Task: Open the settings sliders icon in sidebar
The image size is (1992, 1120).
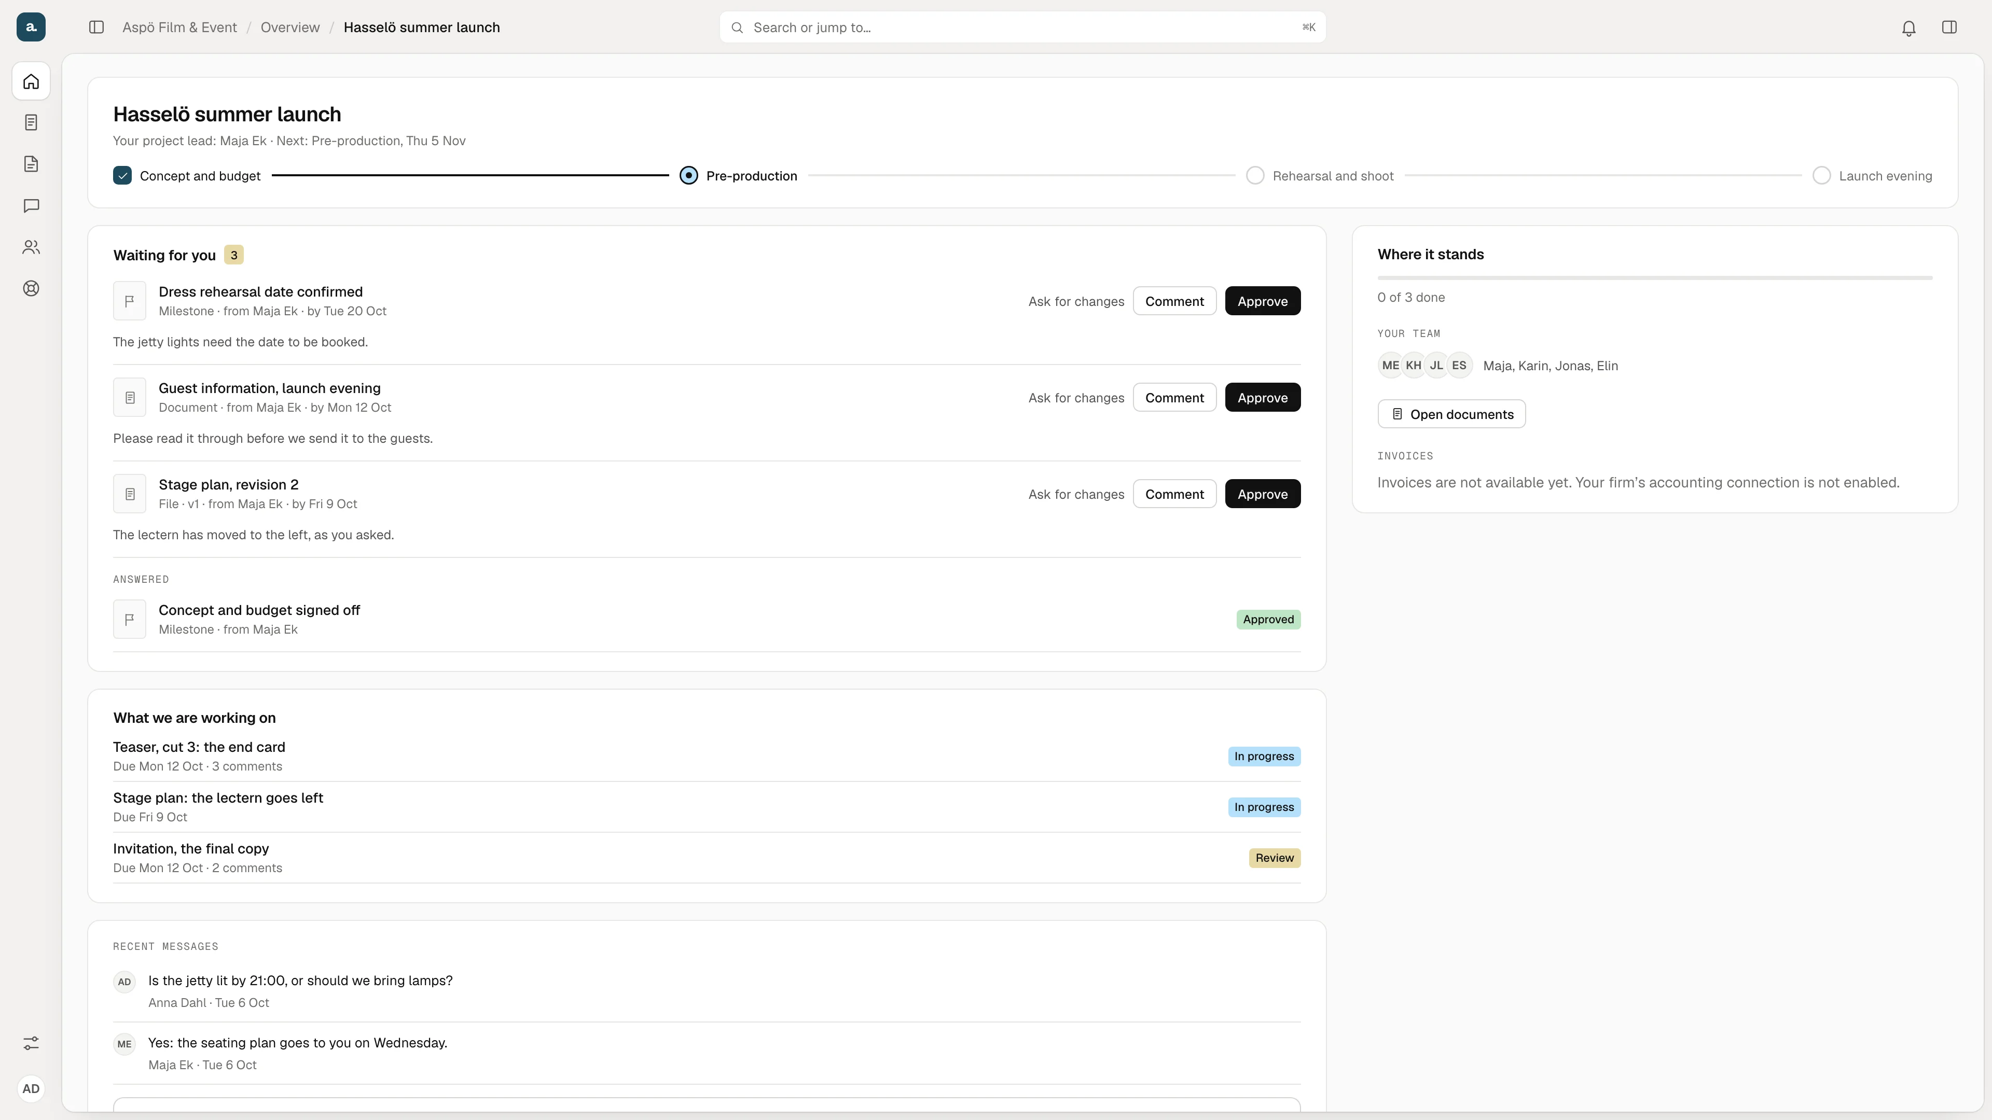Action: click(31, 1043)
